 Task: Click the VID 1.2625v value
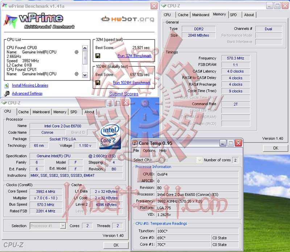pyautogui.click(x=198, y=215)
